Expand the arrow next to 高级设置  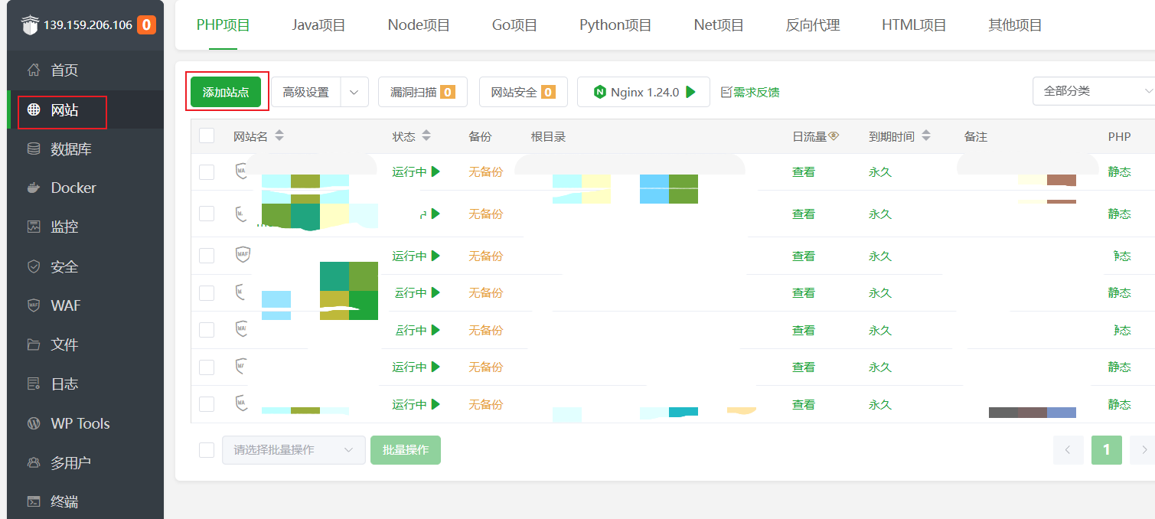(354, 92)
